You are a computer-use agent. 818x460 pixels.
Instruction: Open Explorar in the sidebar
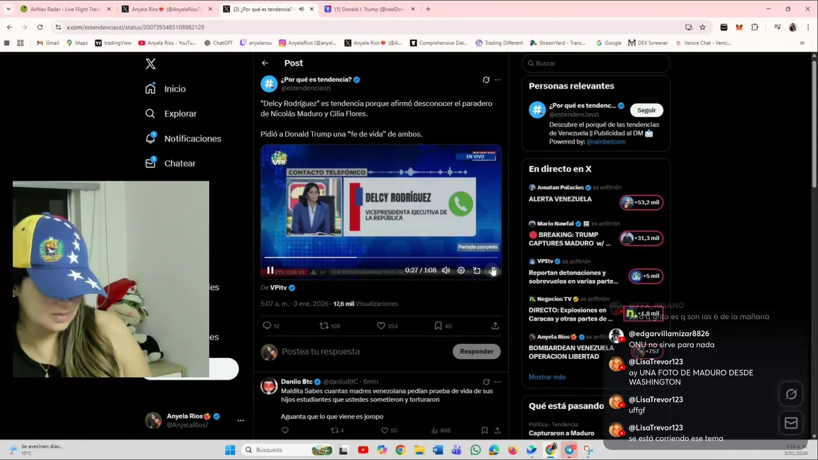[171, 114]
